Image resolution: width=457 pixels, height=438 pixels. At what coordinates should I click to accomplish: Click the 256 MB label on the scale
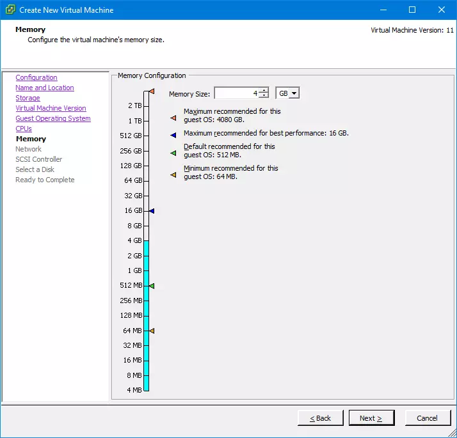click(131, 301)
